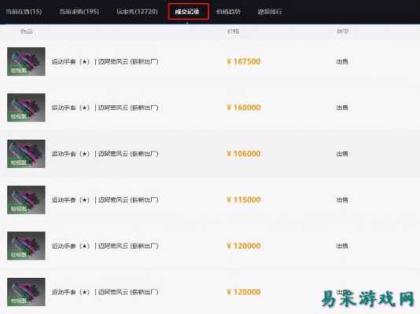The width and height of the screenshot is (420, 314).
Task: Open the 磨损排行 wear ranking tab
Action: (x=270, y=12)
